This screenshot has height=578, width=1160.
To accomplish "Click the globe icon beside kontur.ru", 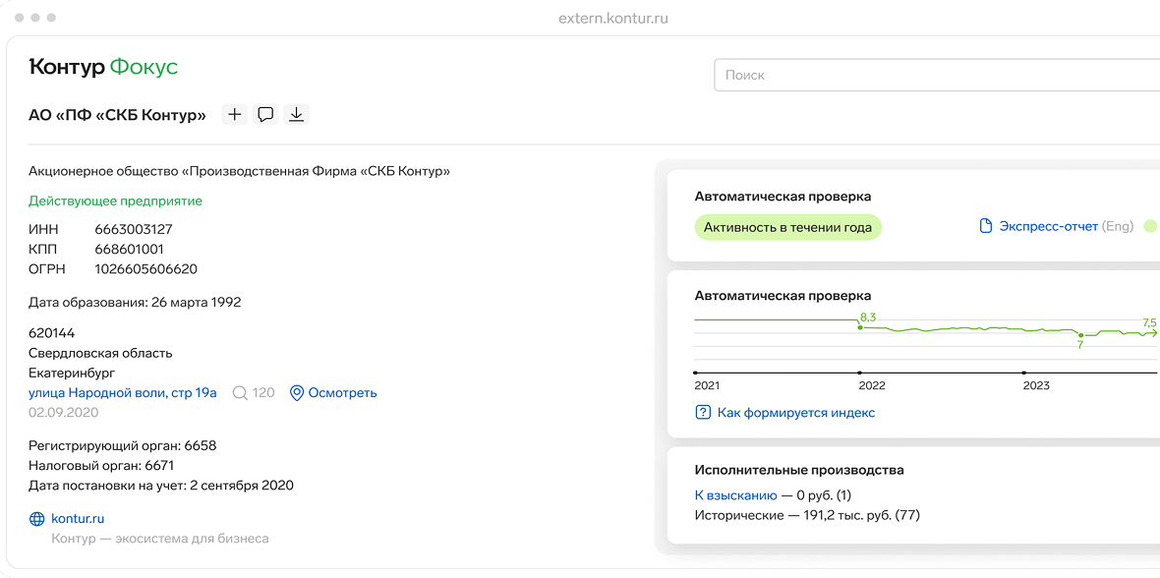I will pos(37,519).
